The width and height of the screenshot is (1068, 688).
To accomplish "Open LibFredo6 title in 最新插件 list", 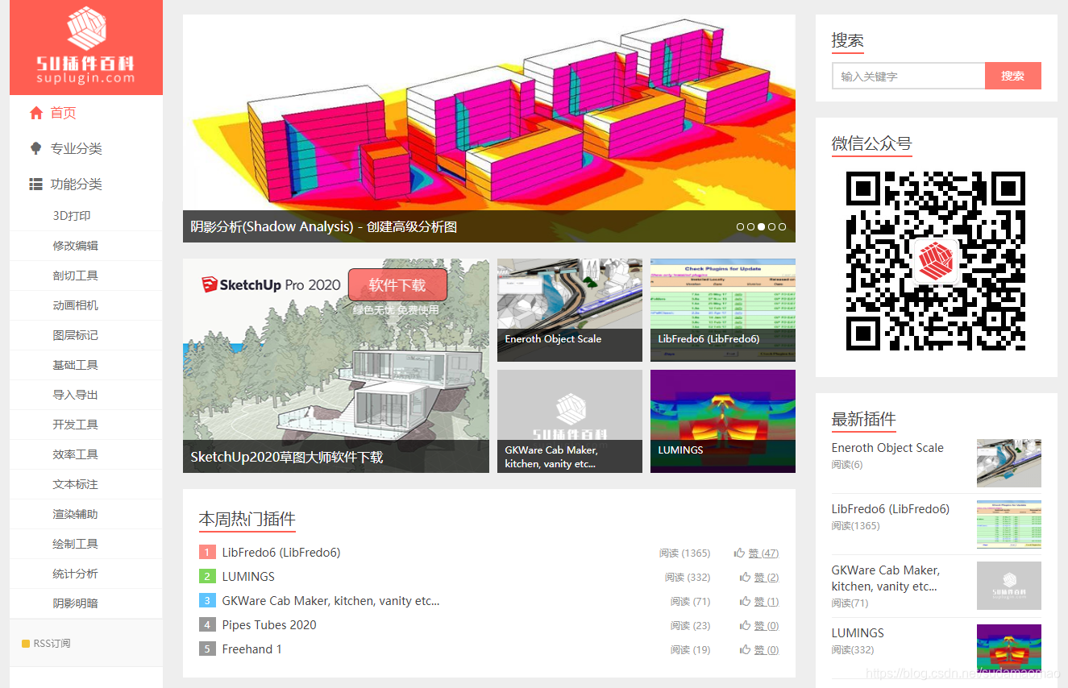I will point(891,509).
